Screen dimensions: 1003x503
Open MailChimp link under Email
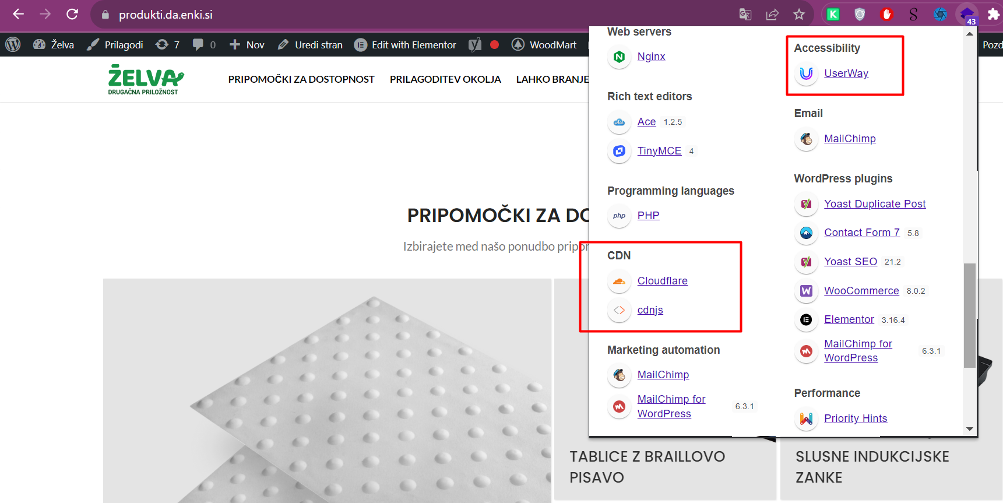(x=850, y=139)
